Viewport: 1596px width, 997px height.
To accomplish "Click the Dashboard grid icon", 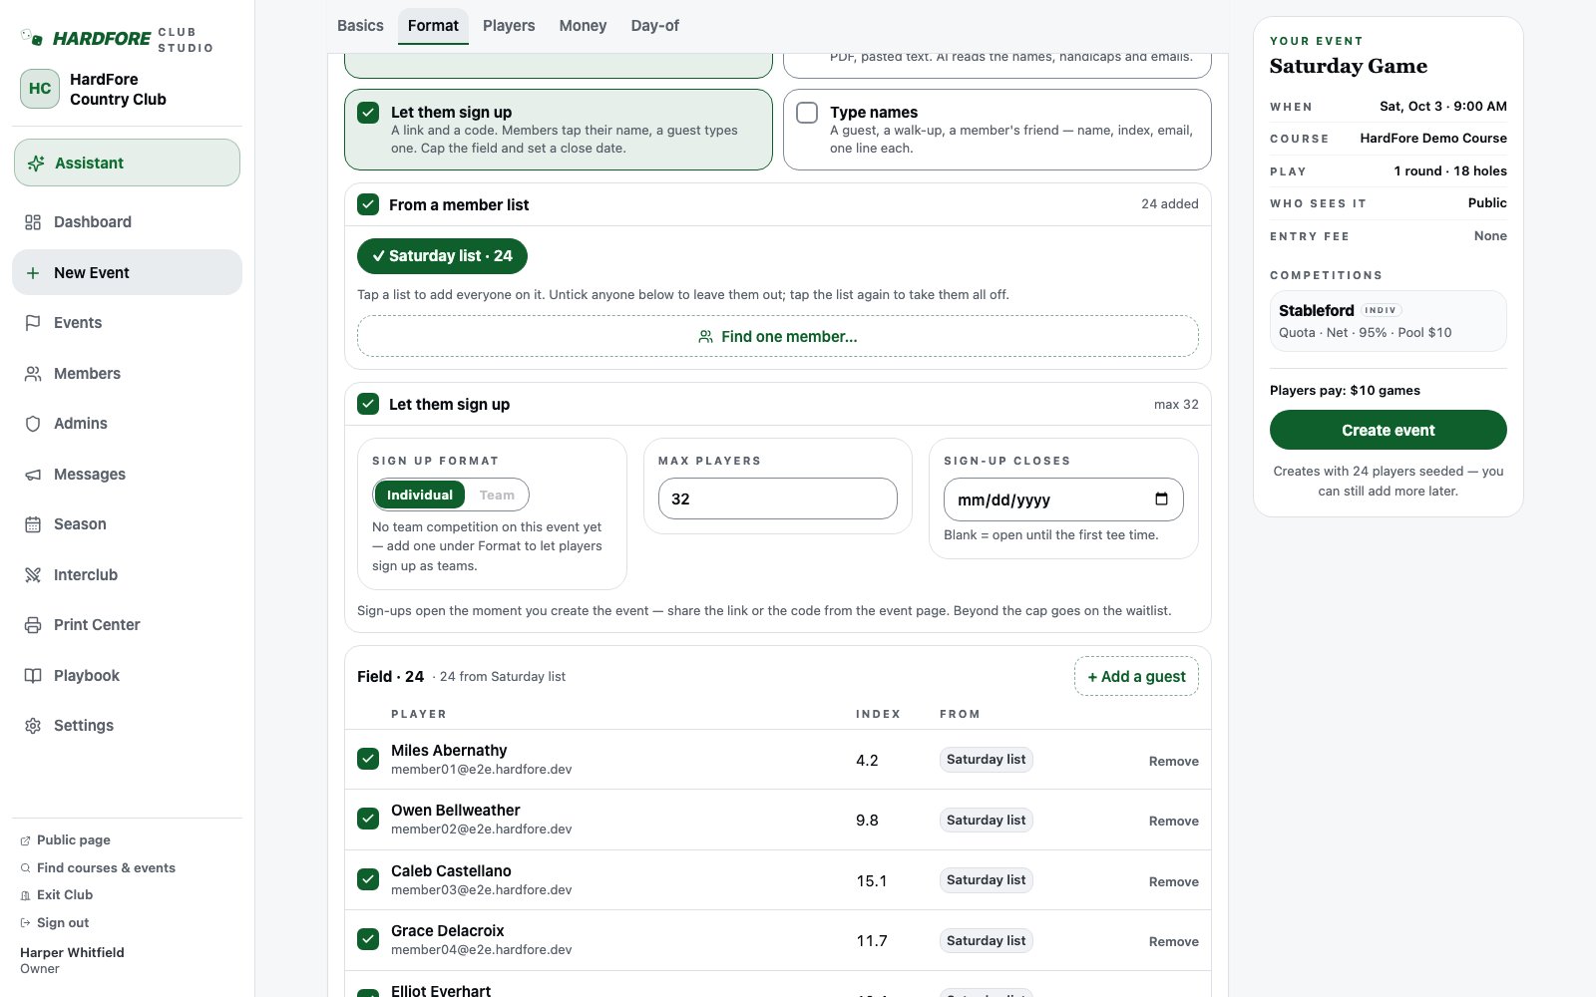I will (x=33, y=222).
